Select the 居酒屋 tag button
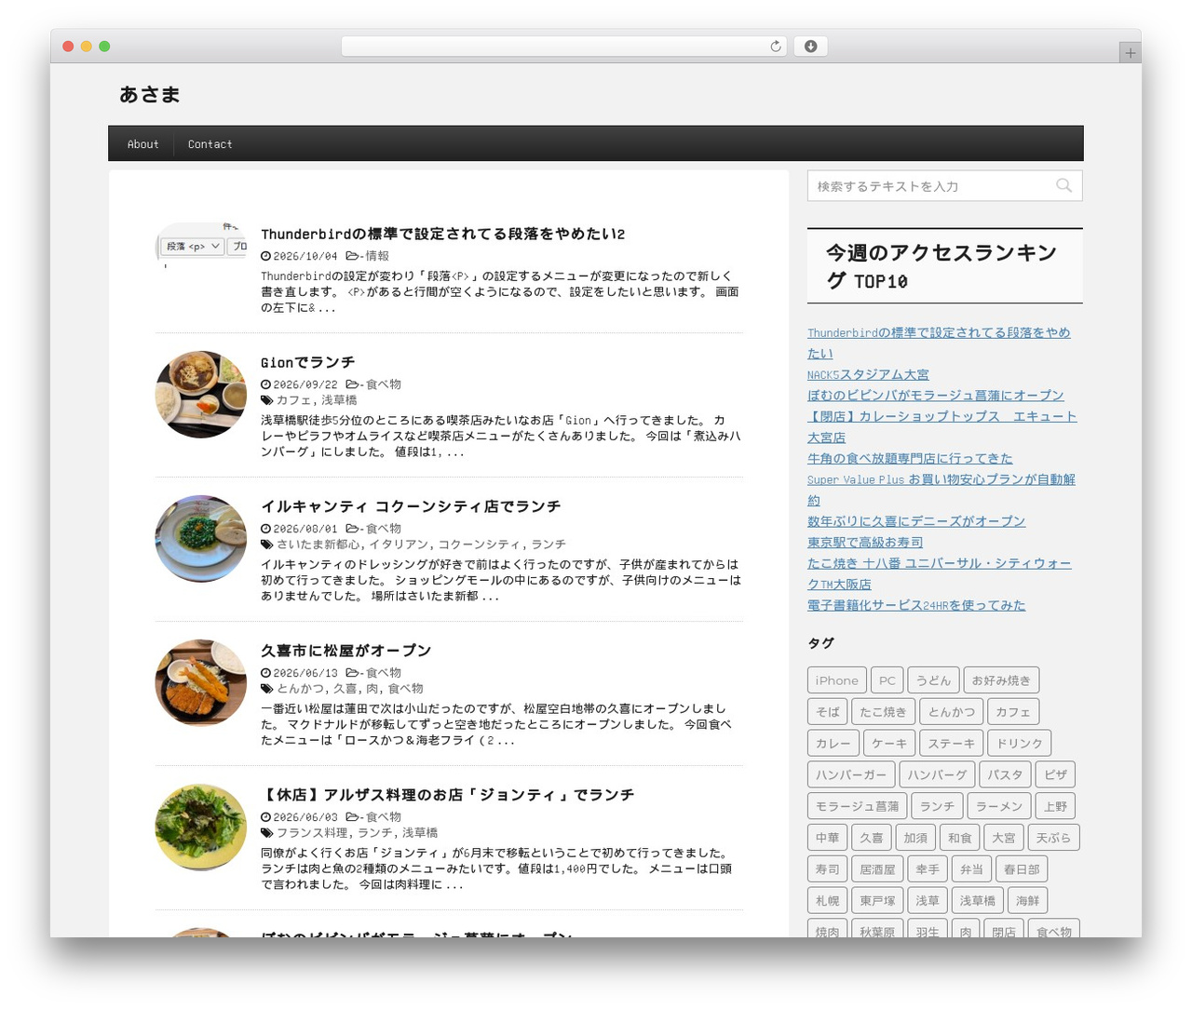Image resolution: width=1192 pixels, height=1009 pixels. click(x=877, y=869)
